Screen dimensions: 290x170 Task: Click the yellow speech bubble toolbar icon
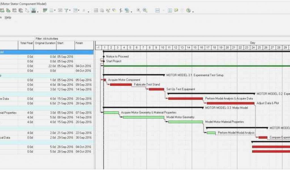[176, 10]
